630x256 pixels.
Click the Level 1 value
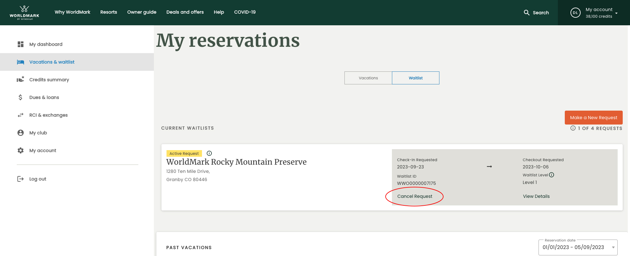530,182
